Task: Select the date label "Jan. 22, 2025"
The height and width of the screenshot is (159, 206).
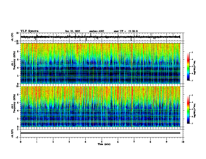Action: tap(73, 31)
